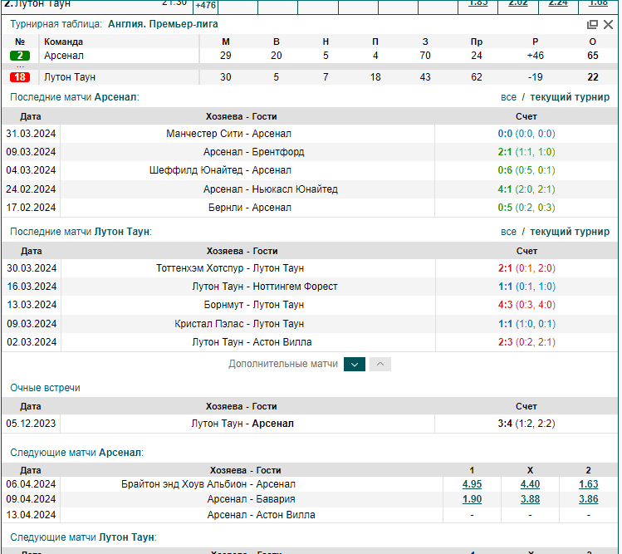Click the Лутон Таун - Ноттингем Форест match

pyautogui.click(x=265, y=287)
